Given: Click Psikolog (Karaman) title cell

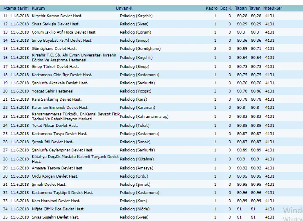Looking at the screenshot, I should [137, 107].
